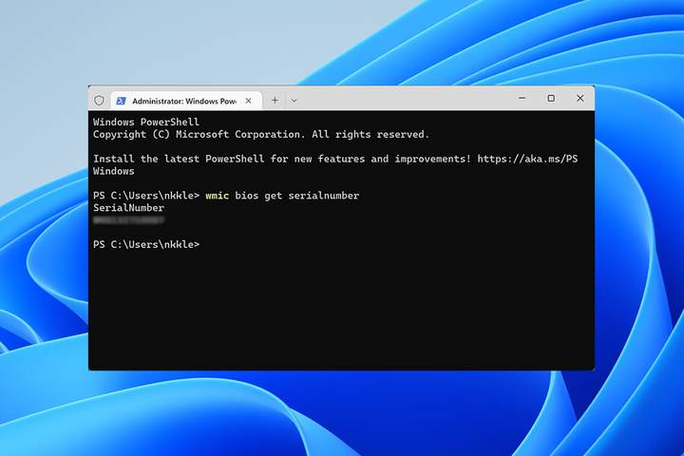Click the 'wmic' command word
The image size is (684, 456).
point(217,196)
